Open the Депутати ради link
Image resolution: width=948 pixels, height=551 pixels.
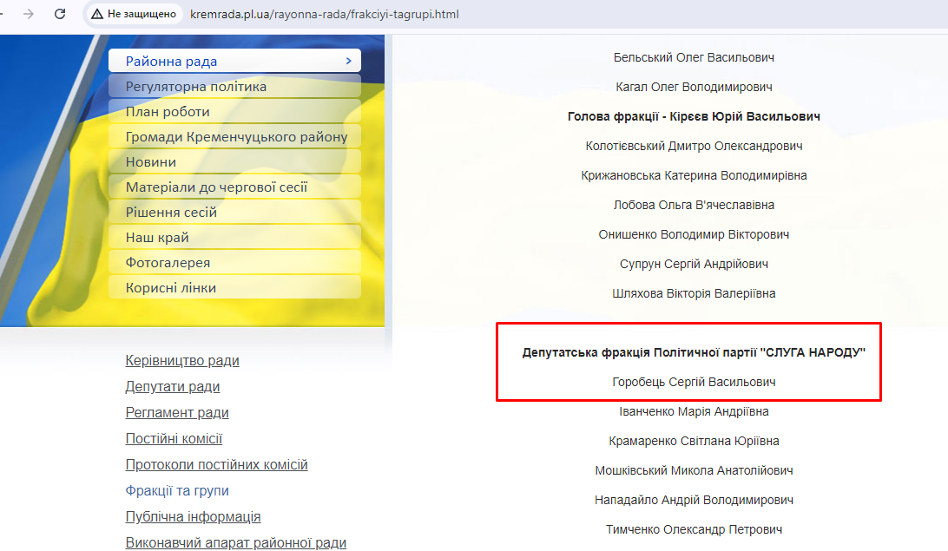[173, 387]
